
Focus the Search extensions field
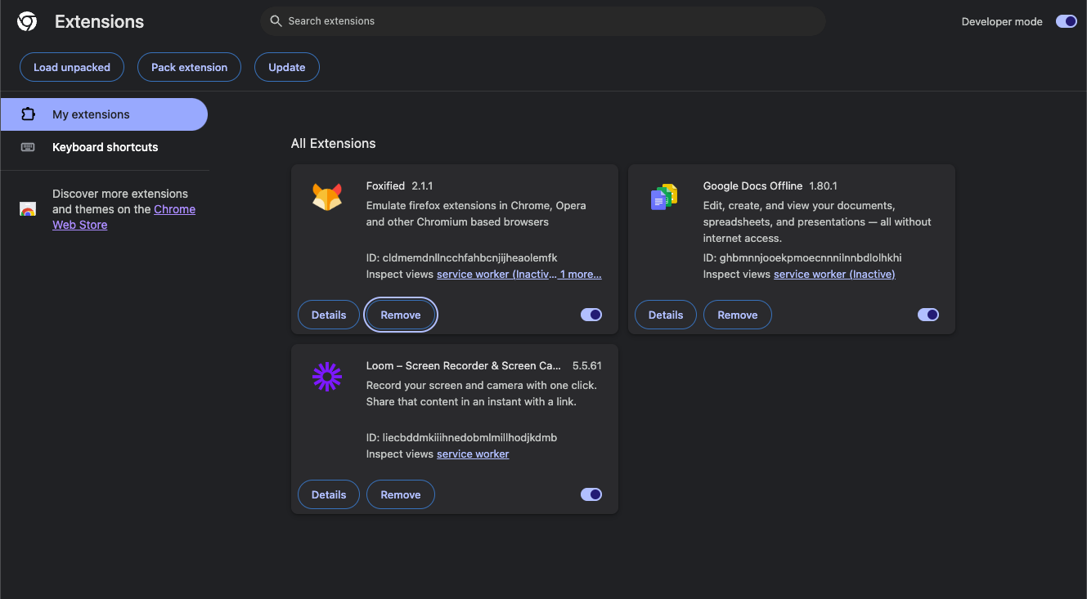(x=543, y=21)
